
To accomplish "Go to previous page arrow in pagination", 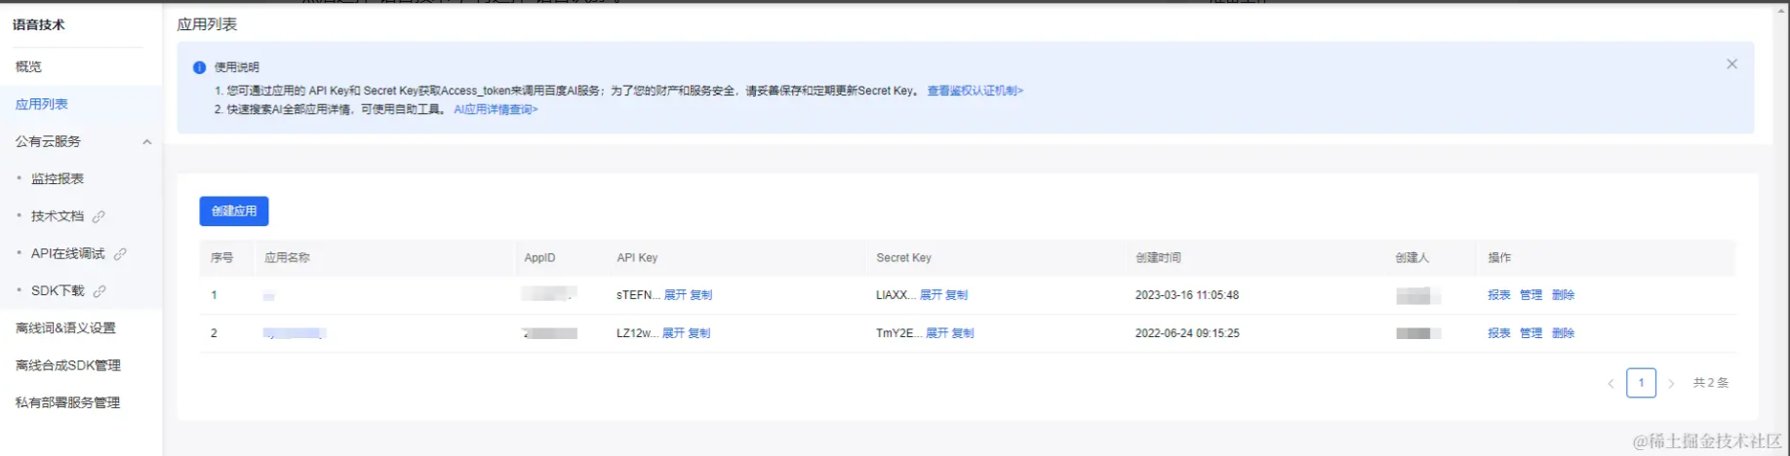I will click(1611, 383).
